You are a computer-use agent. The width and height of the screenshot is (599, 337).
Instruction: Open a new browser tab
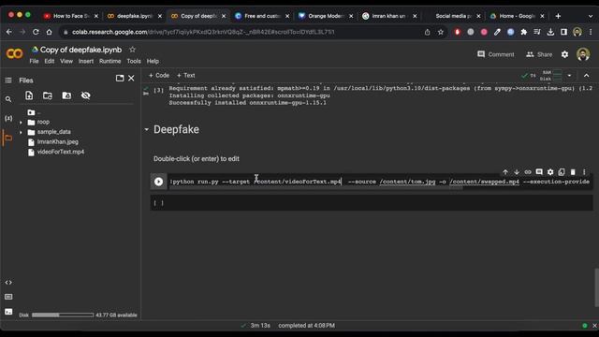(558, 16)
